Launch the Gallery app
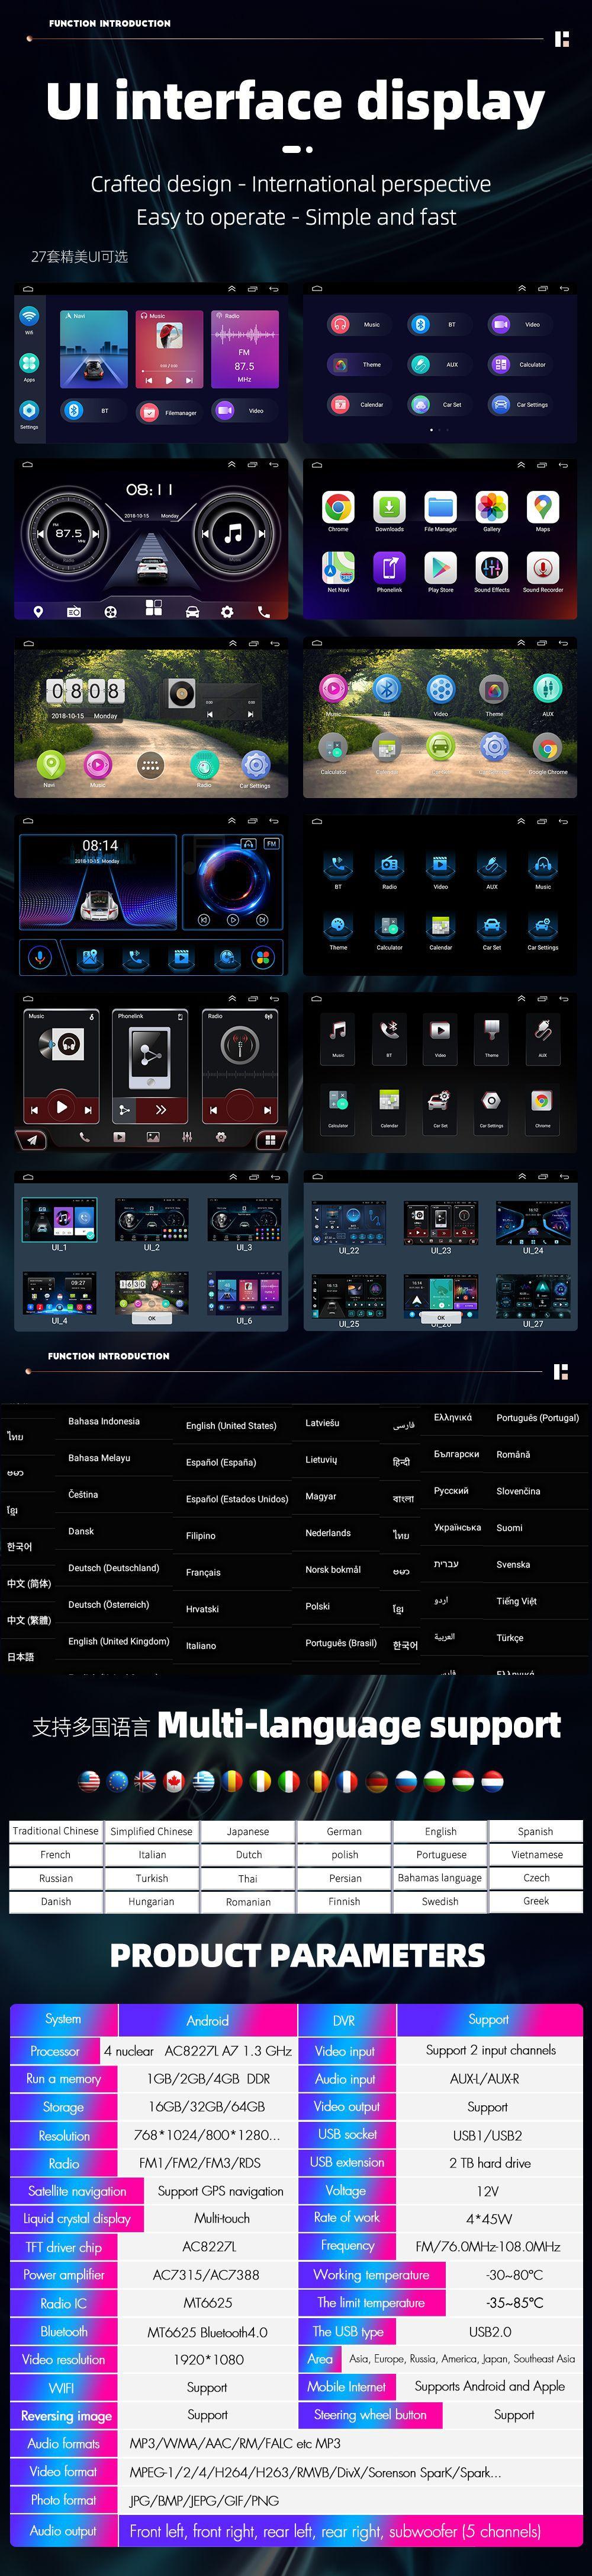This screenshot has width=592, height=2576. (491, 508)
